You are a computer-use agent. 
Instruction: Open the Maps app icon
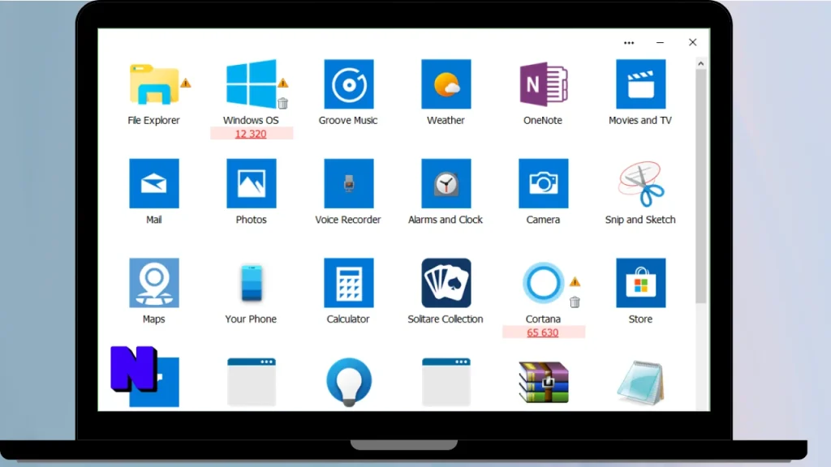[x=154, y=283]
